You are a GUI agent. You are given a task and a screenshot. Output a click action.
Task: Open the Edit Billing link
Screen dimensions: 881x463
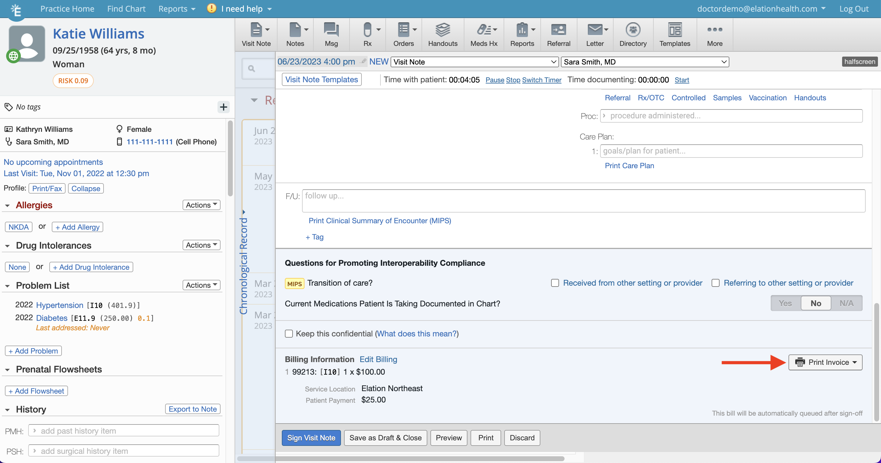pos(378,359)
